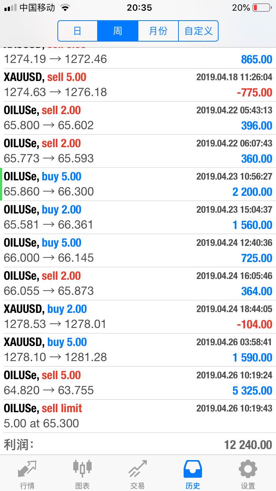This screenshot has height=491, width=276.
Task: Choose the 自定义 custom period segment
Action: pyautogui.click(x=198, y=31)
